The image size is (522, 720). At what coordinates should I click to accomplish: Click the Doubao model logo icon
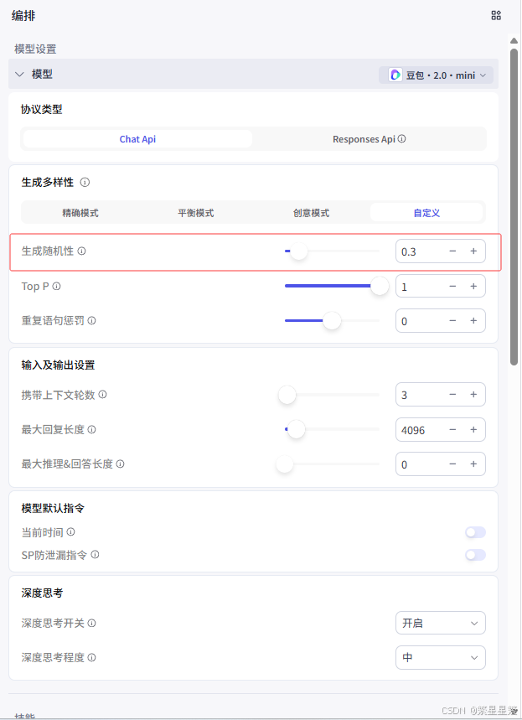pyautogui.click(x=395, y=75)
